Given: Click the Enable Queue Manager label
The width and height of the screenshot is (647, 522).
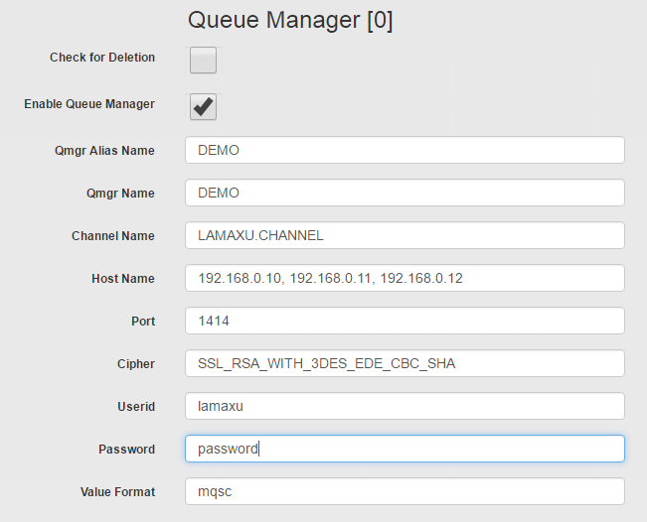Looking at the screenshot, I should tap(89, 104).
